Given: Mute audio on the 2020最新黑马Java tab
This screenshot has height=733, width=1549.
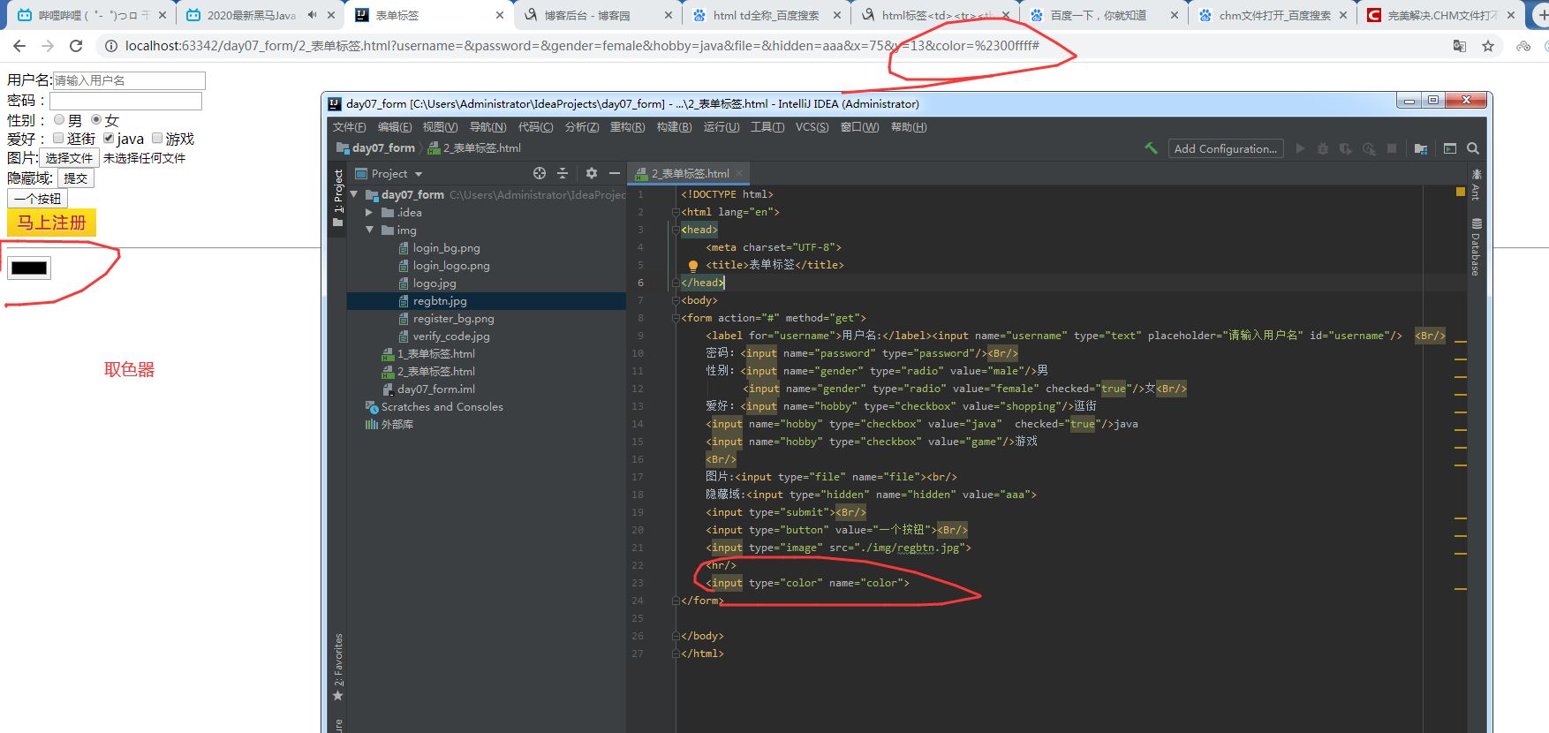Looking at the screenshot, I should (312, 15).
